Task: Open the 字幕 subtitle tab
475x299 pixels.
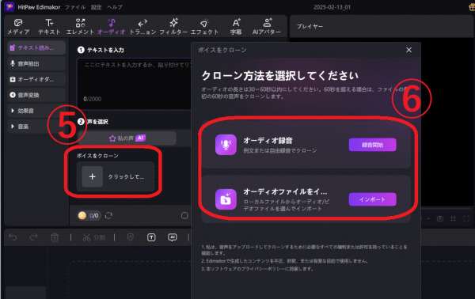Action: (236, 27)
